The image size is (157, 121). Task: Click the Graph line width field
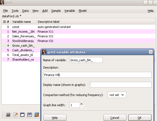coord(75,105)
